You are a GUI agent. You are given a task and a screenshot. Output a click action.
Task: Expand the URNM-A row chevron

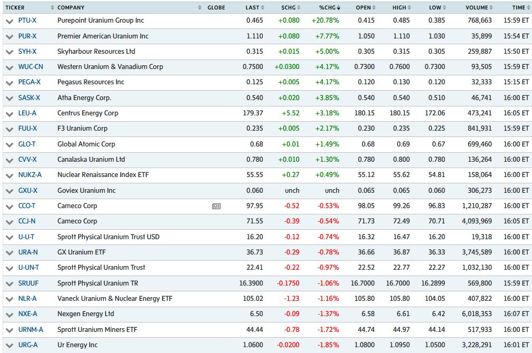(9, 330)
